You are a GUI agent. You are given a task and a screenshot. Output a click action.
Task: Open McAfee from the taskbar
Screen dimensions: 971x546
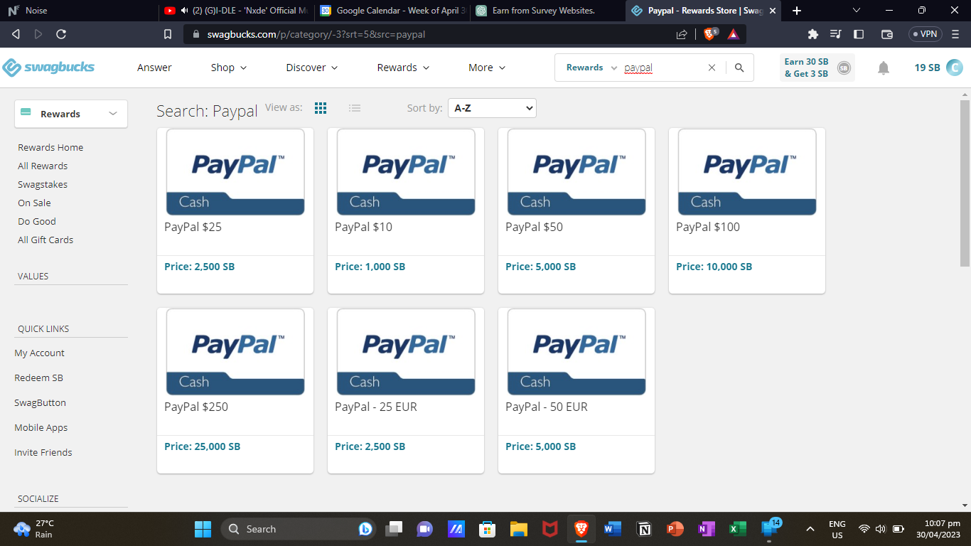[549, 529]
